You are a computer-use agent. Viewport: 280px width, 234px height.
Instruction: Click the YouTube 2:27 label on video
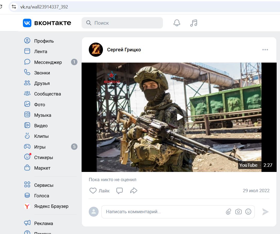coord(256,165)
